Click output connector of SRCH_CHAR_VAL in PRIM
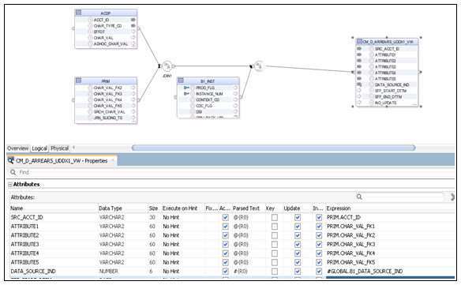461x285 pixels. click(x=133, y=112)
